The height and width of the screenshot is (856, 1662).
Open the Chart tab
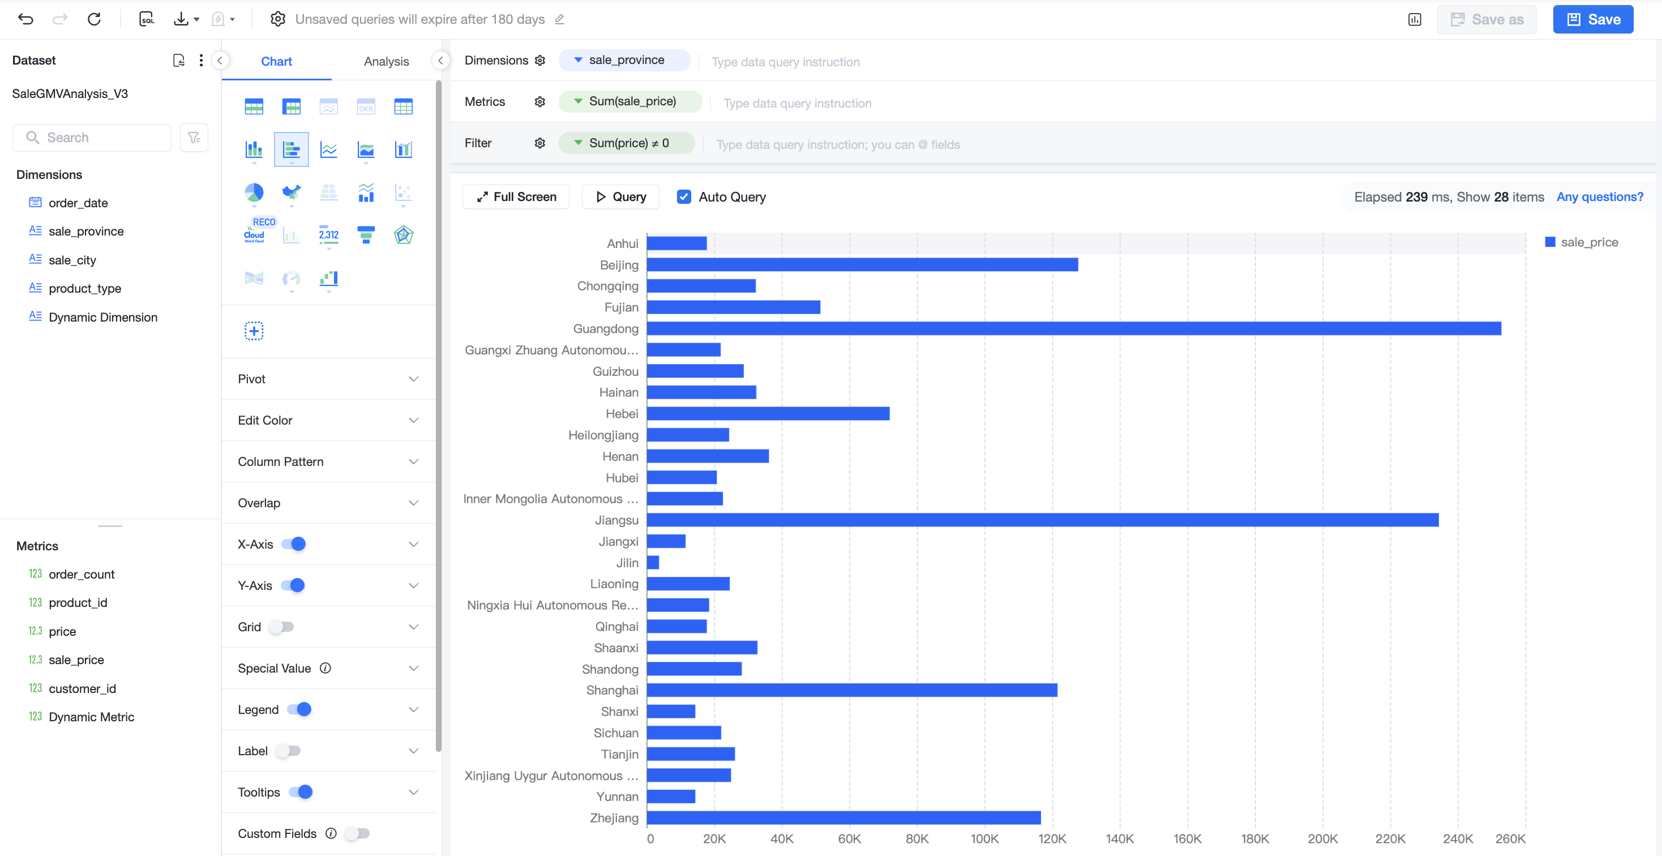(x=276, y=61)
